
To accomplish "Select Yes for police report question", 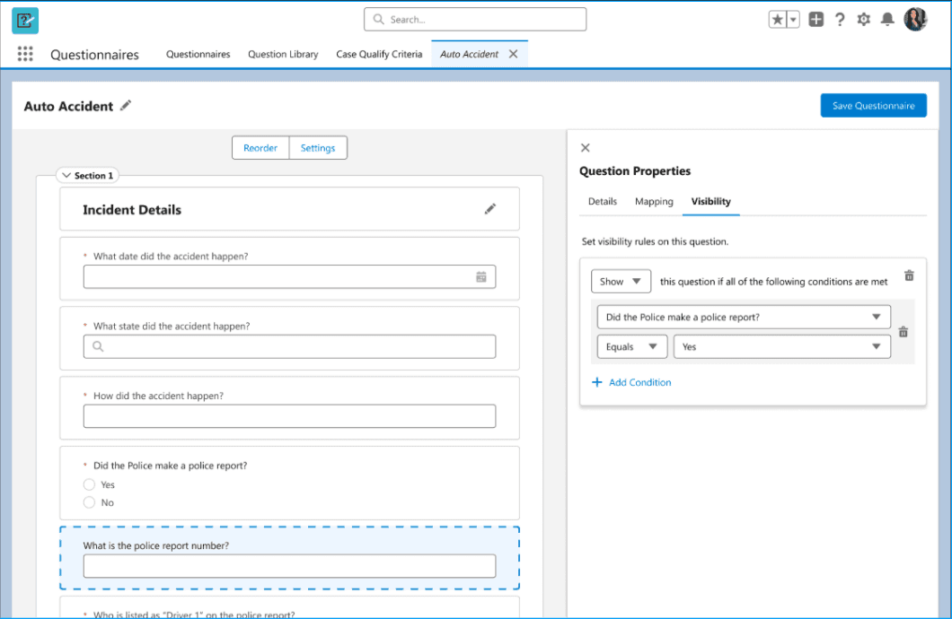I will (89, 484).
